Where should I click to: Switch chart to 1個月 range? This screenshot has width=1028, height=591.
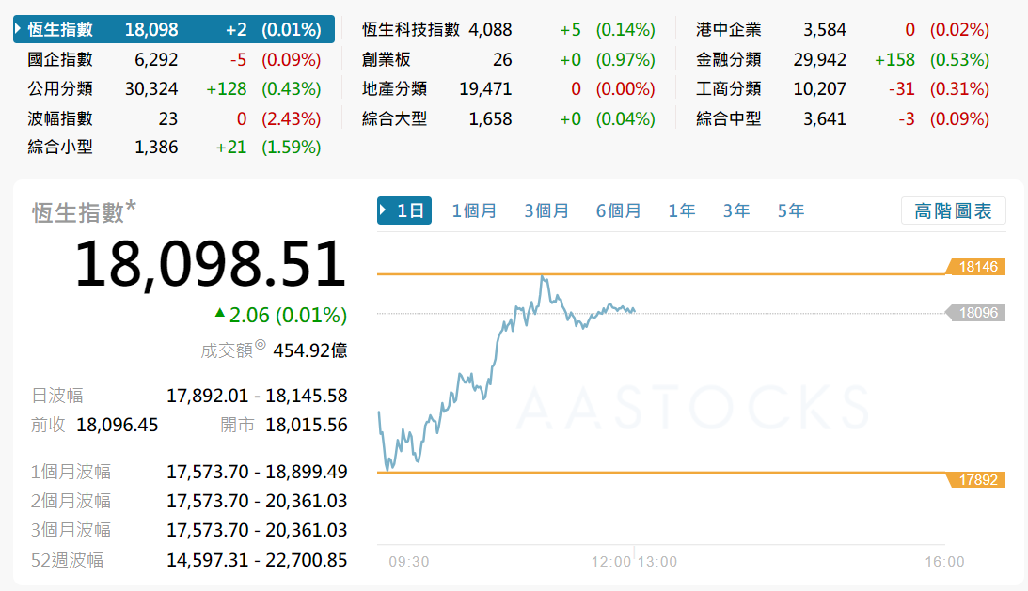coord(474,210)
